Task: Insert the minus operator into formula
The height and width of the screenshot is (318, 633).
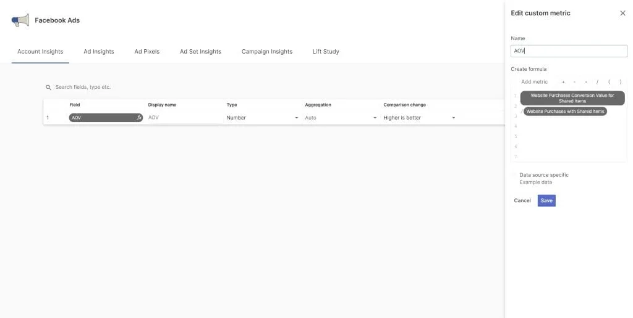Action: (574, 82)
